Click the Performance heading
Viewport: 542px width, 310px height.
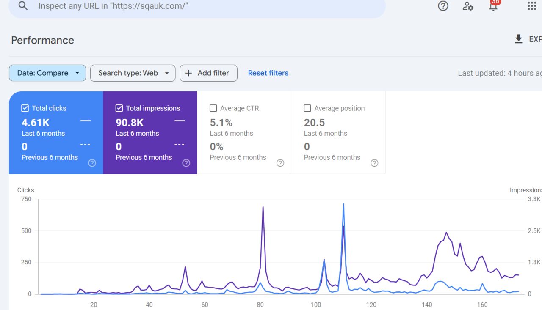[x=42, y=40]
